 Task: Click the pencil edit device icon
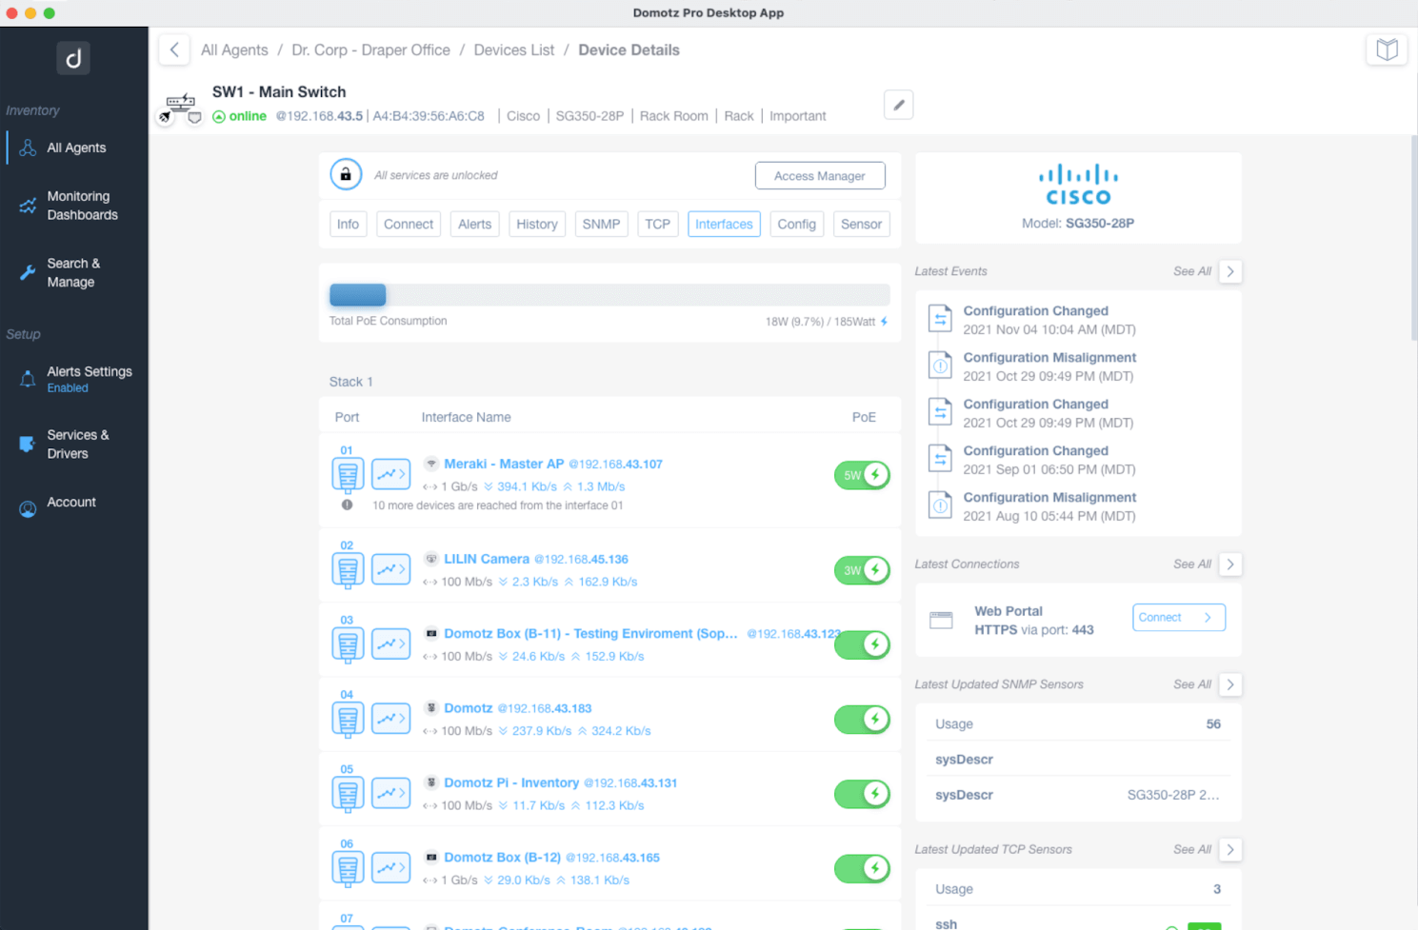(x=898, y=105)
